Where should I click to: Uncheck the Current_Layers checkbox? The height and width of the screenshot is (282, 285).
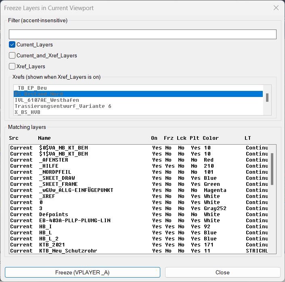[x=12, y=45]
